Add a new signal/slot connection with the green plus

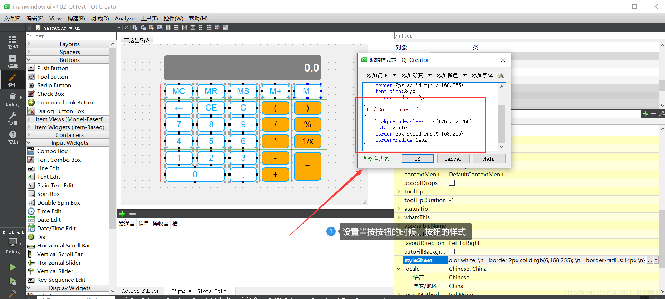click(x=122, y=214)
